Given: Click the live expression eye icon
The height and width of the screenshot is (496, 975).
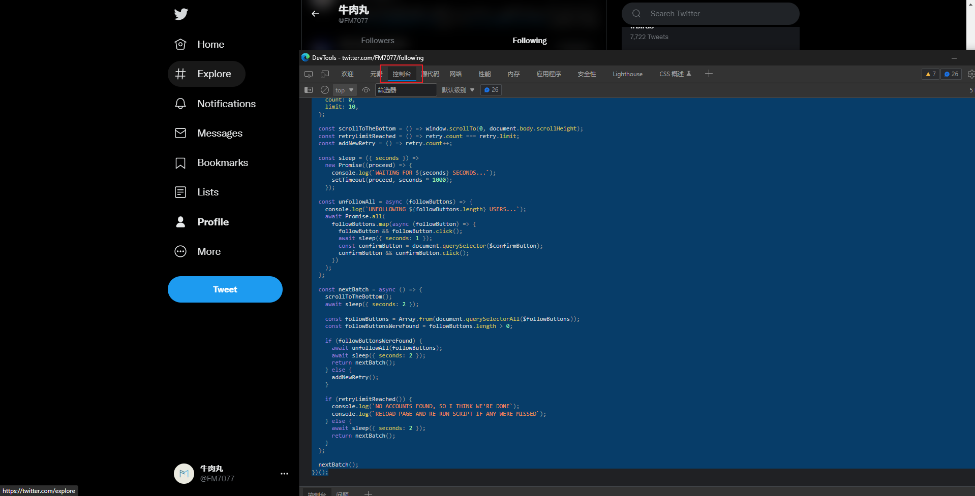Looking at the screenshot, I should (x=366, y=90).
